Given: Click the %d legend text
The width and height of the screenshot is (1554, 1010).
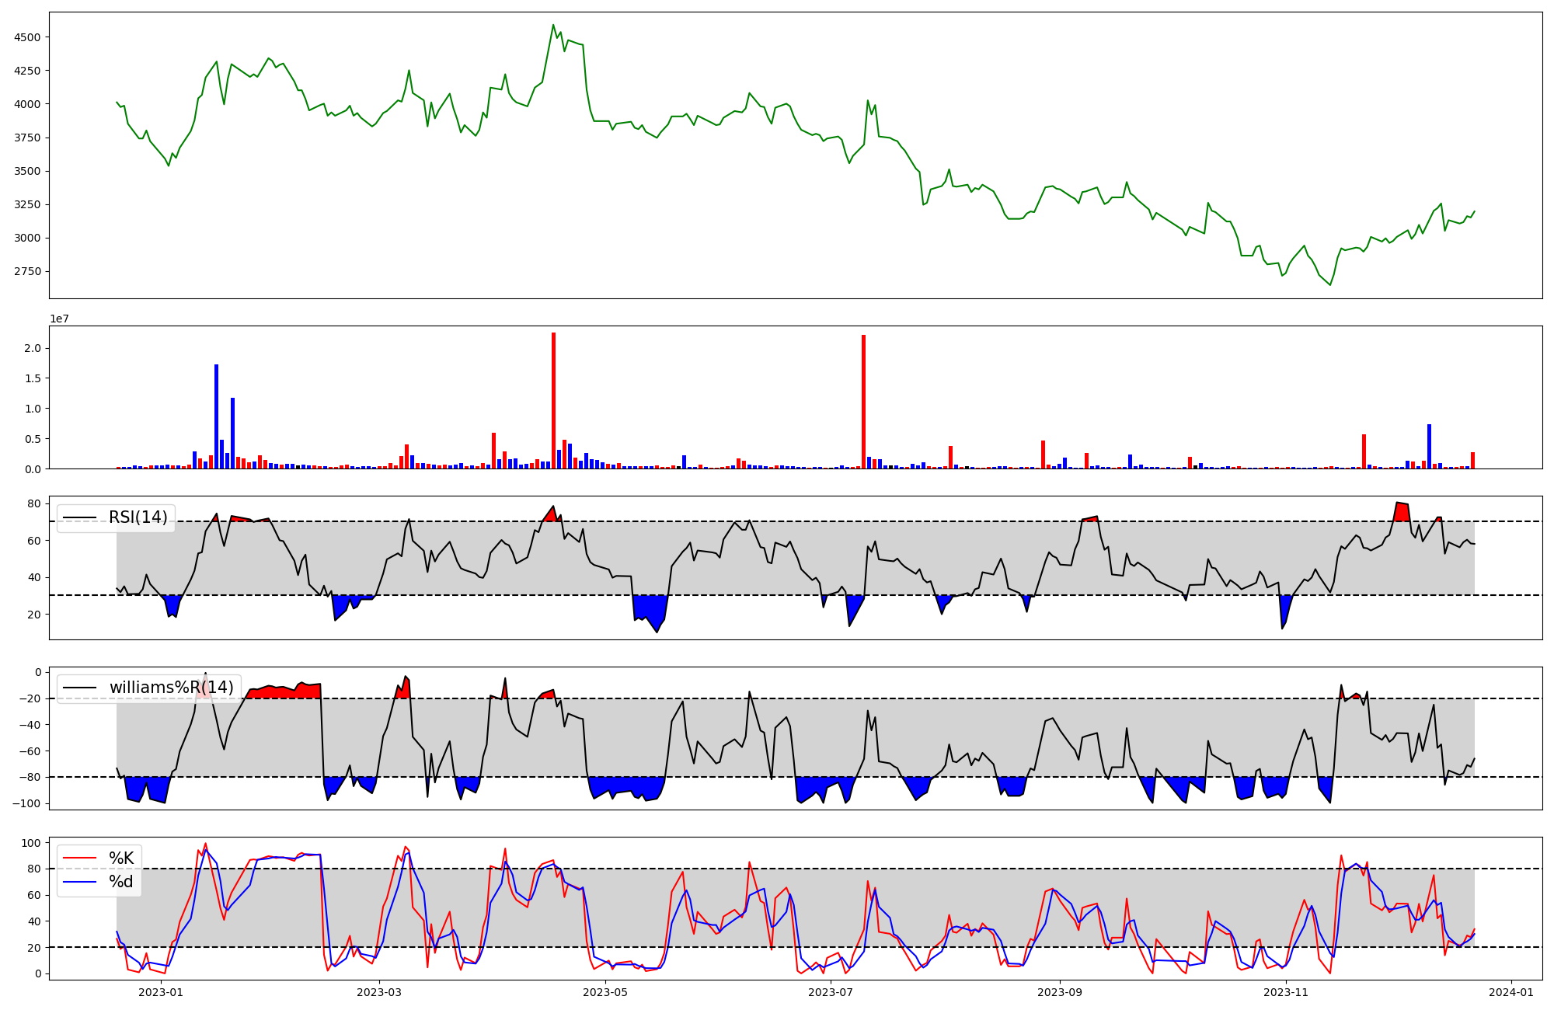Looking at the screenshot, I should click(121, 882).
